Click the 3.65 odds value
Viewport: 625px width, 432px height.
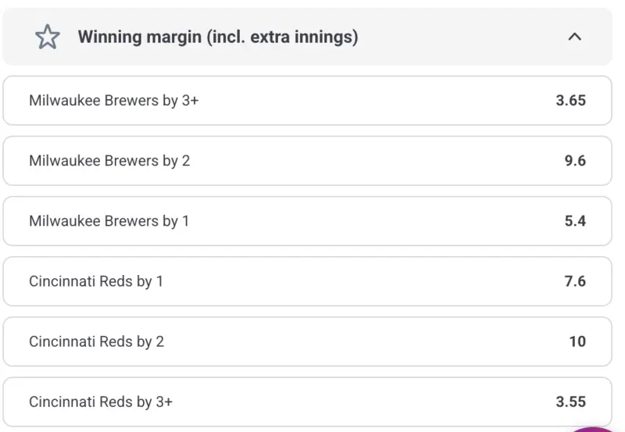[x=570, y=101]
